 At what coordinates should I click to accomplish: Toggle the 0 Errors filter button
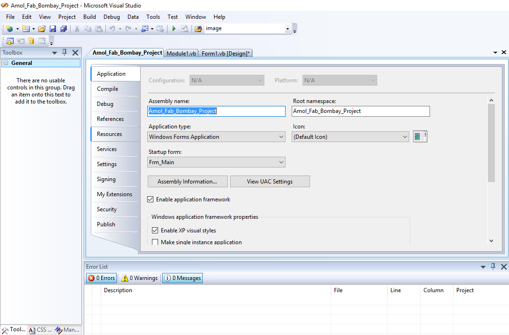point(102,278)
